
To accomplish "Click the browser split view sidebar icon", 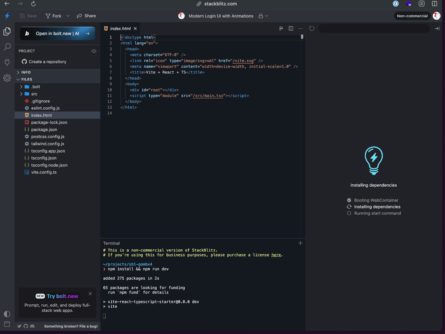I will point(435,4).
